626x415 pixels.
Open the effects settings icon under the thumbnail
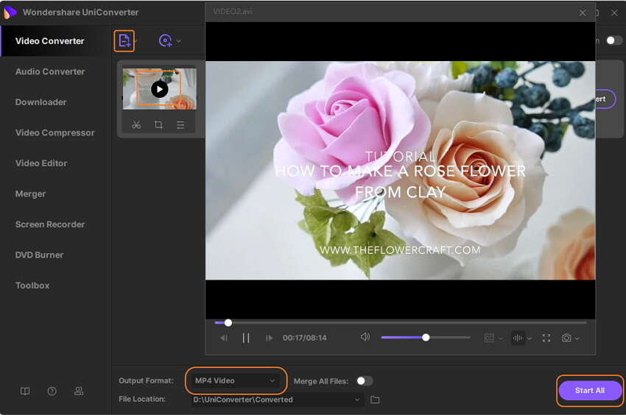180,125
